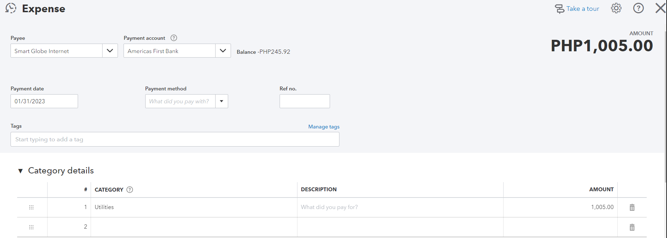This screenshot has width=667, height=238.
Task: Open the settings gear icon
Action: (616, 8)
